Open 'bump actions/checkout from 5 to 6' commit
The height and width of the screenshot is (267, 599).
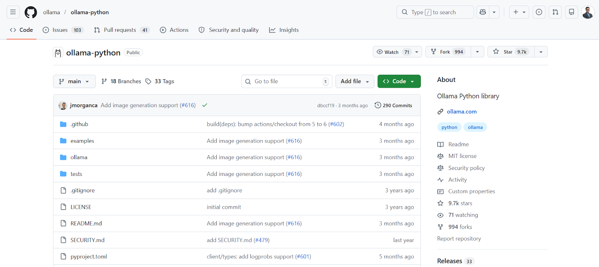point(267,124)
